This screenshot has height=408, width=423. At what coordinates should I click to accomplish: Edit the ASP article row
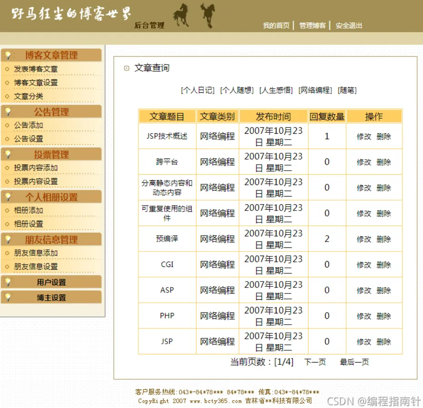pos(364,291)
